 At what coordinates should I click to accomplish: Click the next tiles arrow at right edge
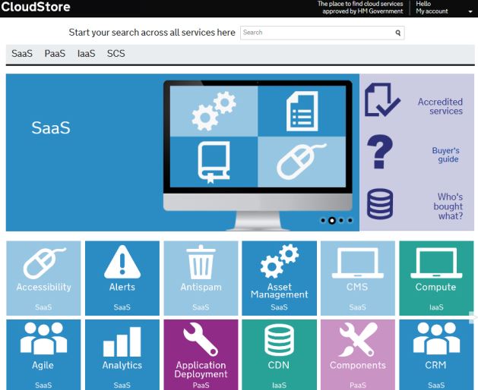tap(473, 317)
